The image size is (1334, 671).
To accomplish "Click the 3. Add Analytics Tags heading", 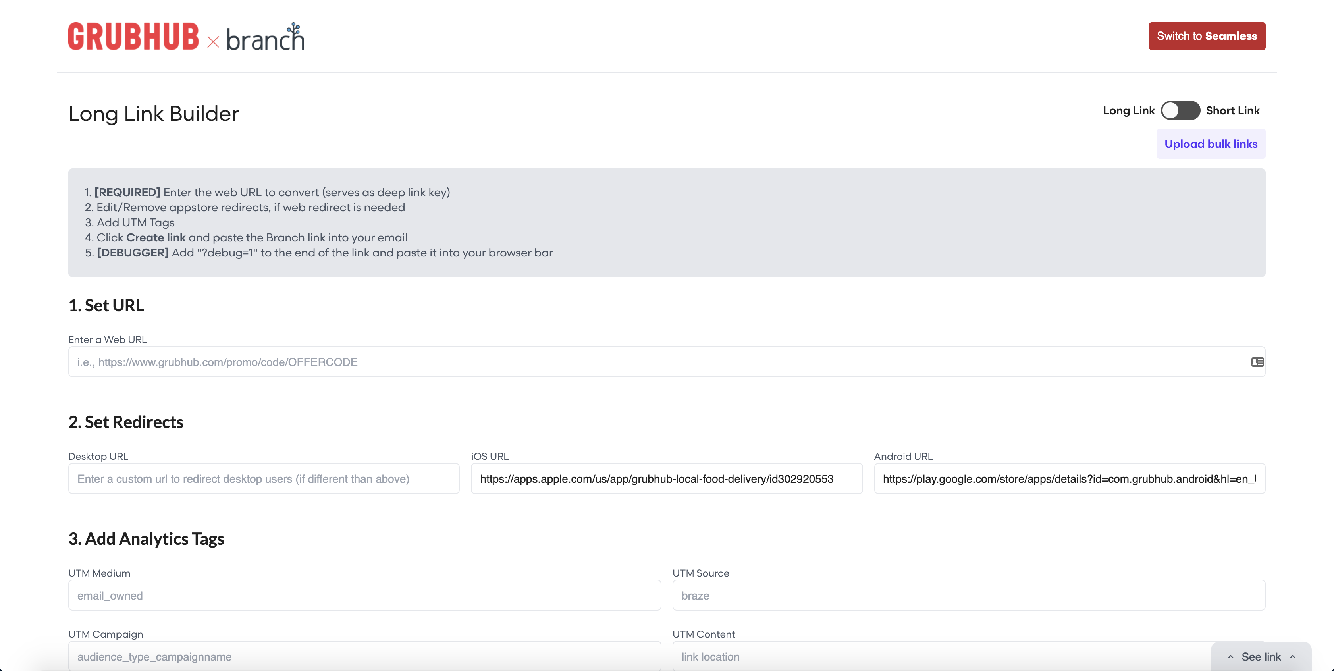I will pyautogui.click(x=146, y=538).
